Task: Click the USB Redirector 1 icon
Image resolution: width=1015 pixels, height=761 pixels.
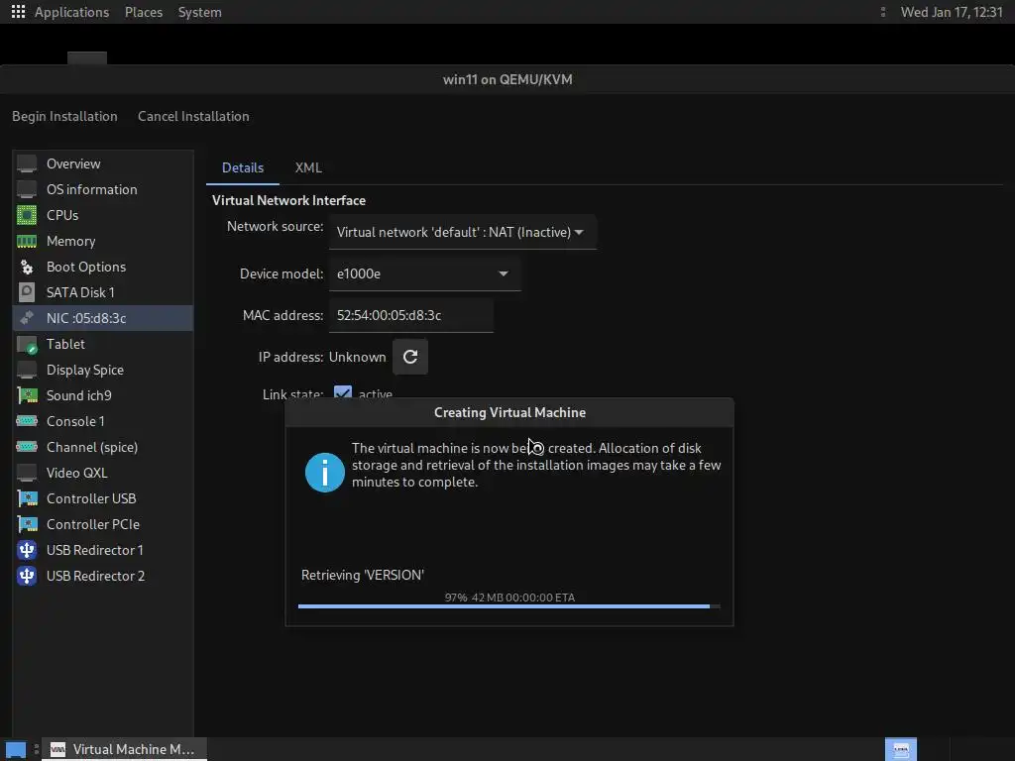Action: click(27, 550)
